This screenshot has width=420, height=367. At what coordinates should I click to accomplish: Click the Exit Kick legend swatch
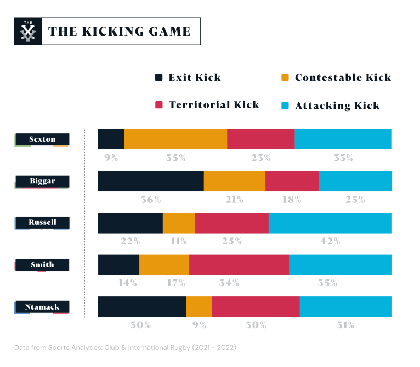[160, 78]
